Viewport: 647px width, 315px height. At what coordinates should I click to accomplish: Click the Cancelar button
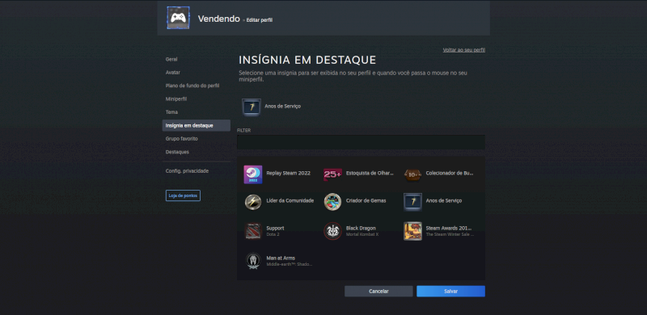(378, 291)
